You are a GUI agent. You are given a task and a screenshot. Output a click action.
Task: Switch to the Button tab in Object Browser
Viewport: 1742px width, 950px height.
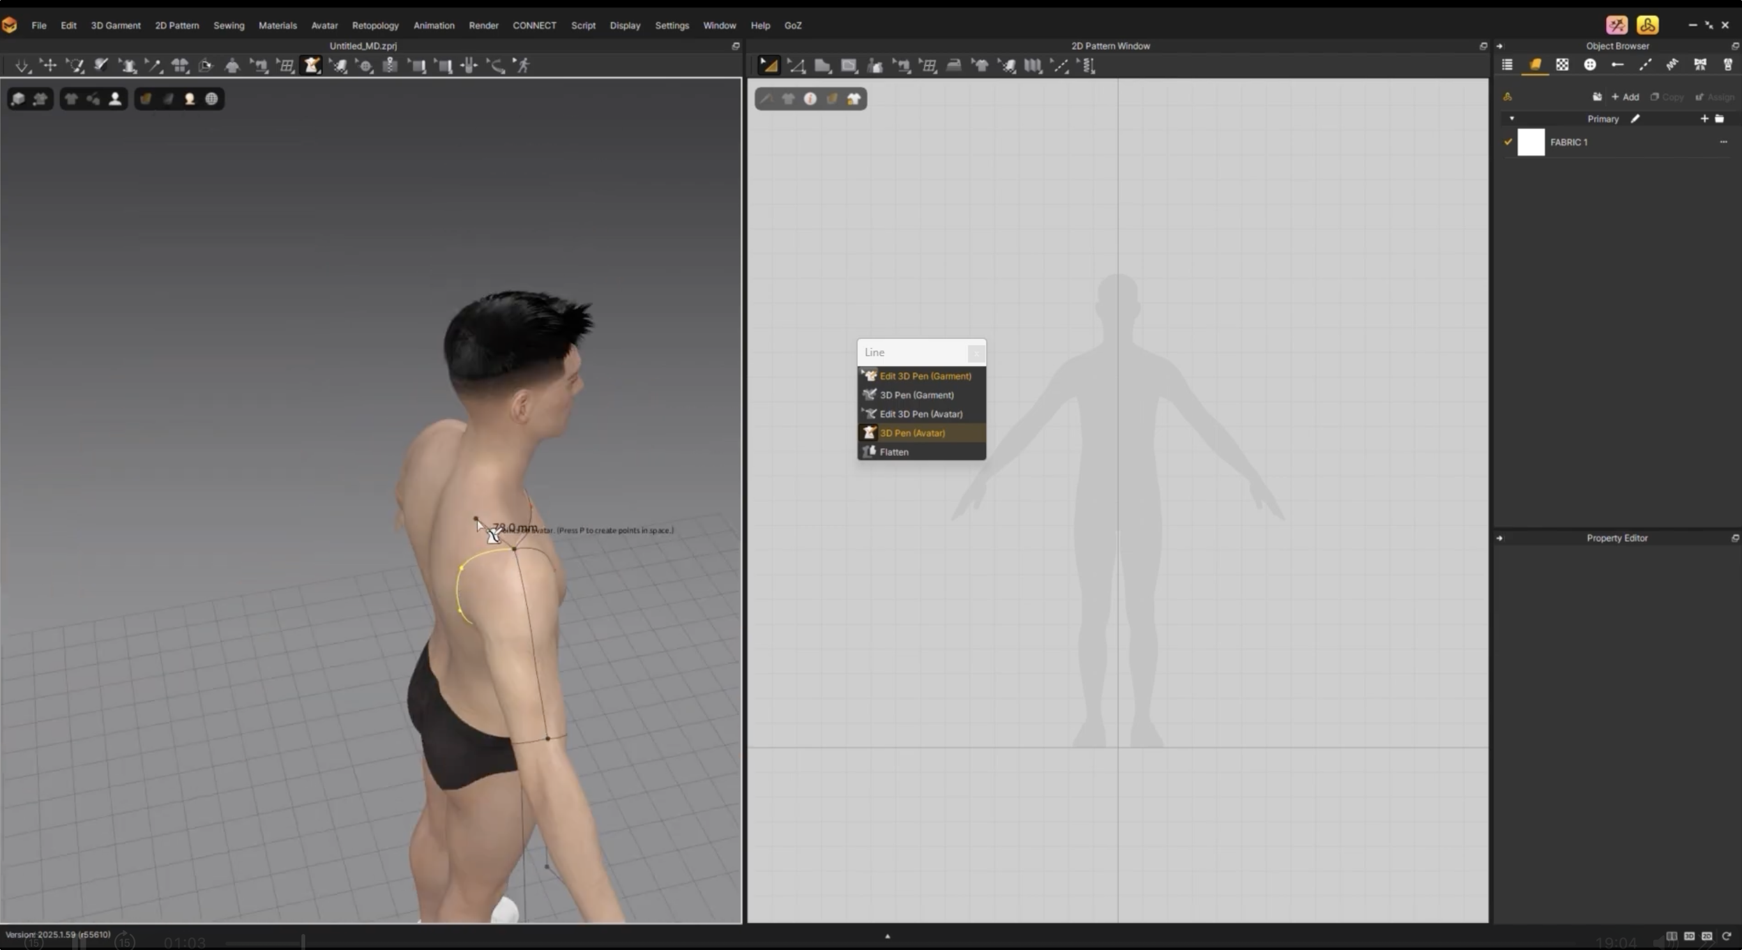pos(1591,64)
